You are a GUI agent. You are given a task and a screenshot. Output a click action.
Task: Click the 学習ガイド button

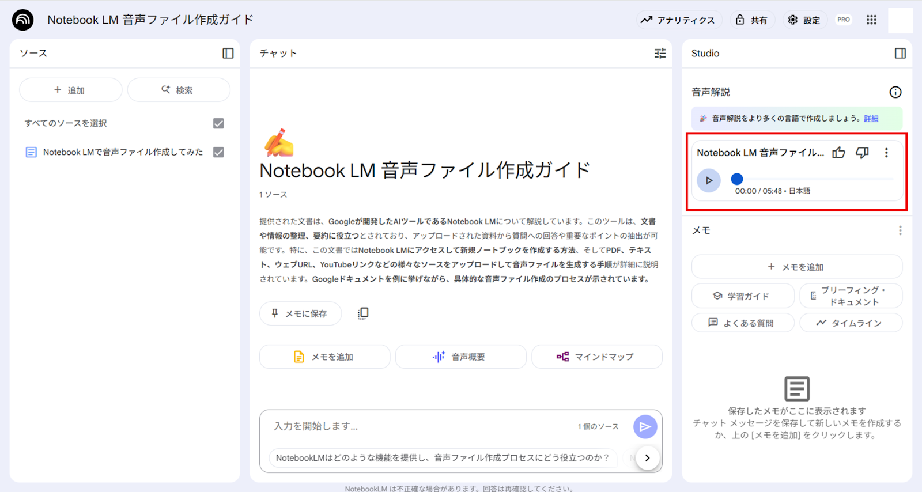point(743,296)
